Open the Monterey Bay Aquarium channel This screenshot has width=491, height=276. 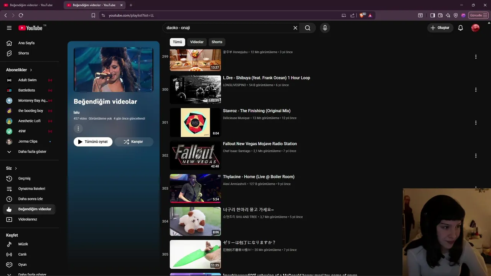click(x=30, y=100)
